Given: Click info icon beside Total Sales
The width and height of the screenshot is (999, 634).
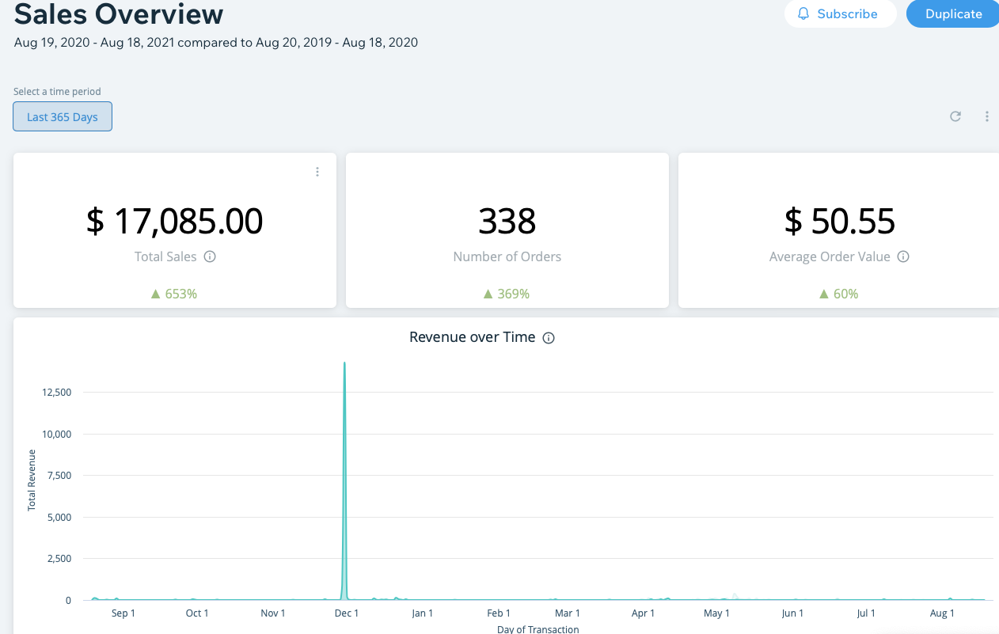Looking at the screenshot, I should tap(210, 256).
